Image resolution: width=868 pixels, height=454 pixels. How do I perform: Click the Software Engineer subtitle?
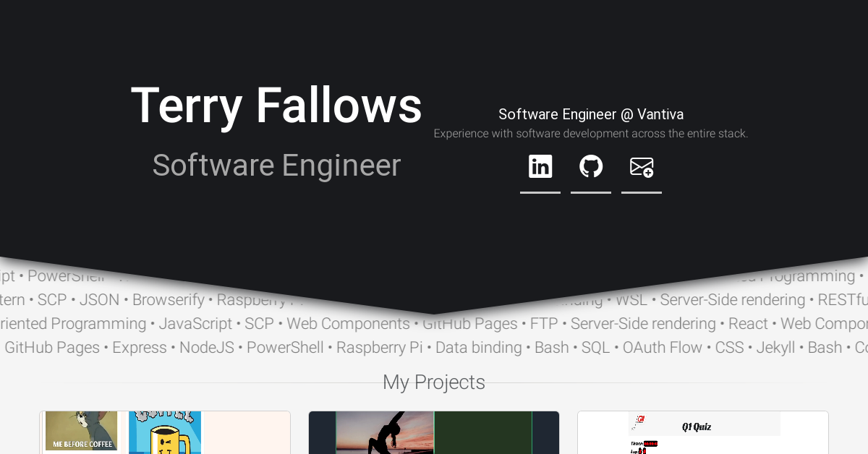coord(276,166)
